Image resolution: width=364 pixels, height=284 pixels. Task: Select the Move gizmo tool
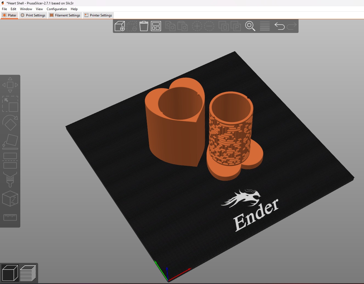10,85
